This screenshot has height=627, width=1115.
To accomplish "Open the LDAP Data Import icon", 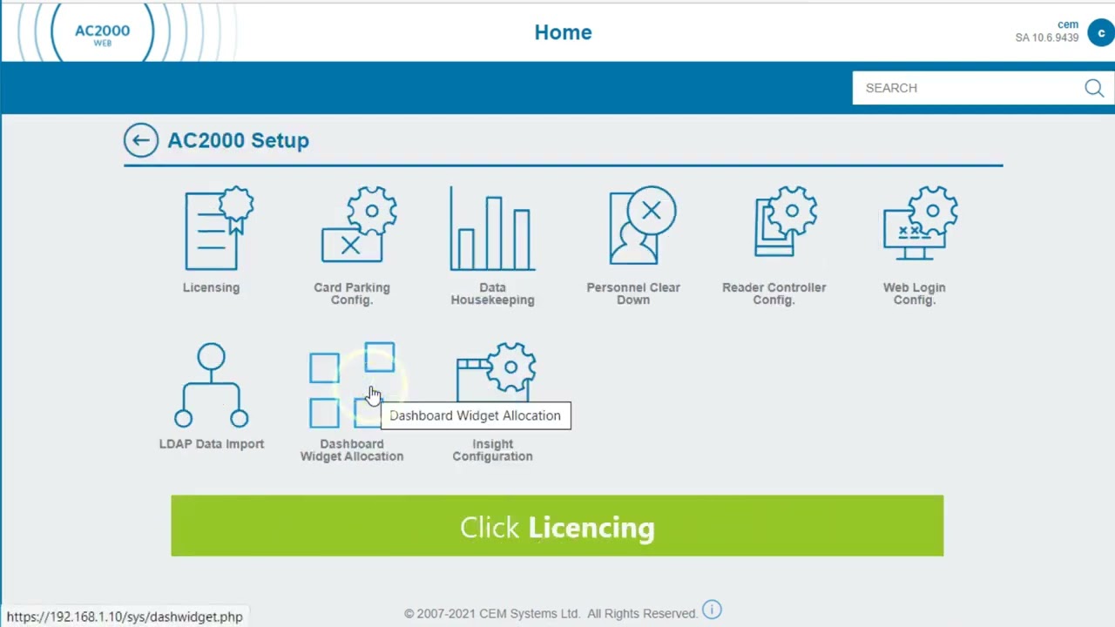I will pos(211,385).
